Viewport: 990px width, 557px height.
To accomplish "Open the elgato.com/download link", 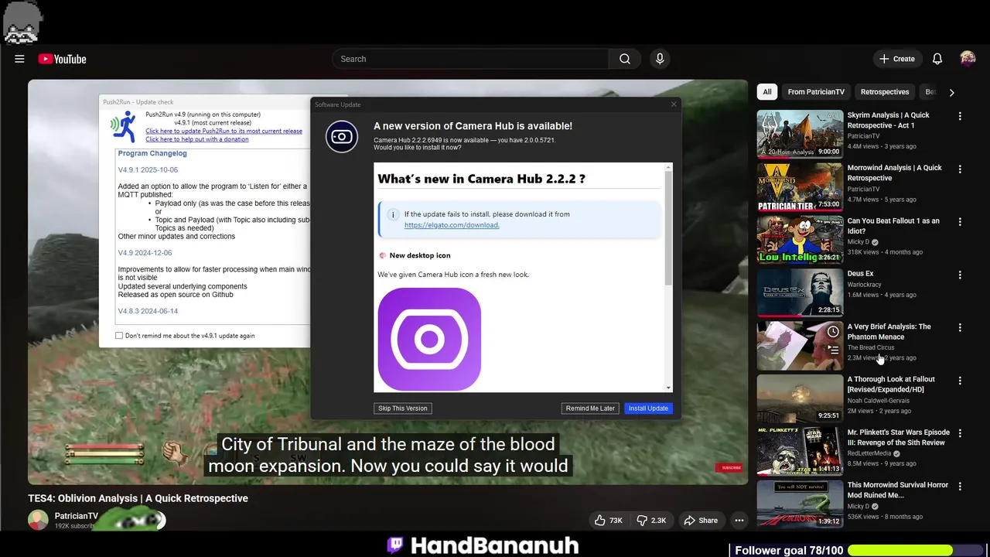I will click(452, 225).
